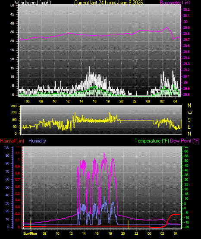Click the 35 windspeed axis value

pyautogui.click(x=12, y=32)
